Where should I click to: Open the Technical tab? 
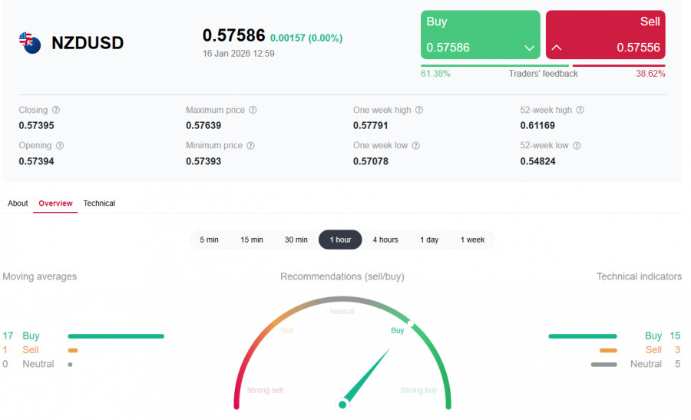(x=99, y=203)
